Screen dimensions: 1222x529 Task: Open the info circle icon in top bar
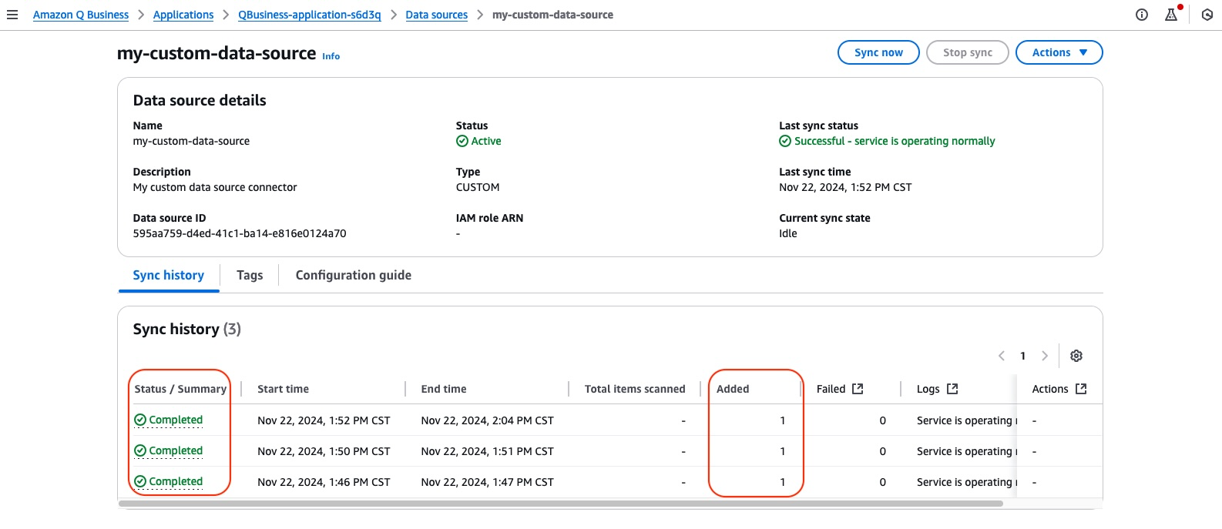point(1142,15)
